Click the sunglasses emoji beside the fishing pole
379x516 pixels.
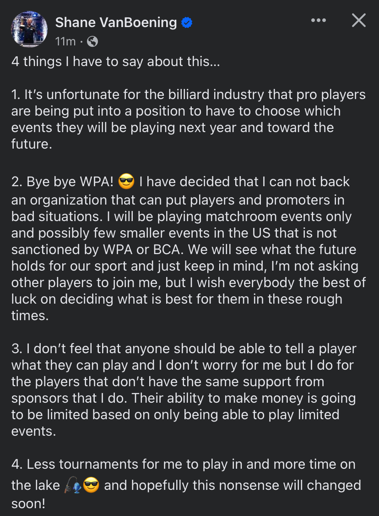(91, 485)
